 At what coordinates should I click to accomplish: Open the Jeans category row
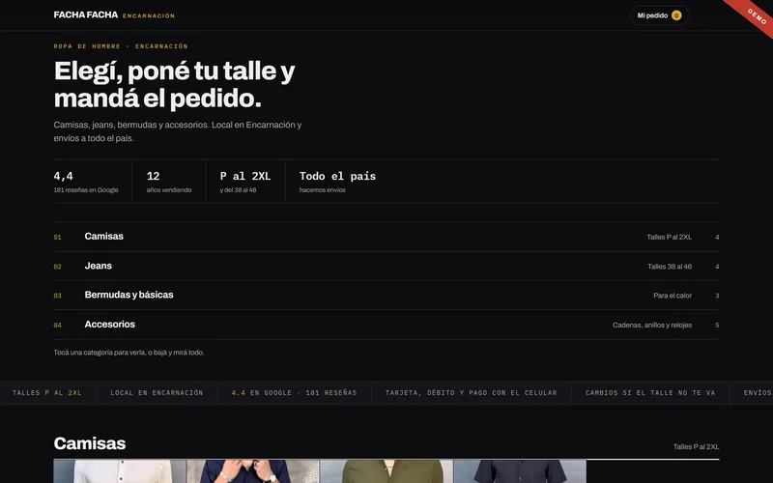pyautogui.click(x=386, y=267)
